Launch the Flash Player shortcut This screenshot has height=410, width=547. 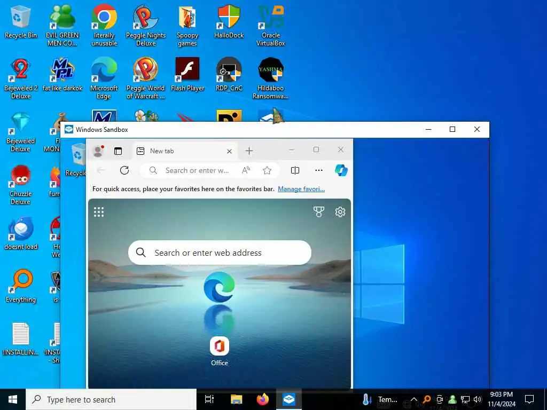(x=187, y=75)
